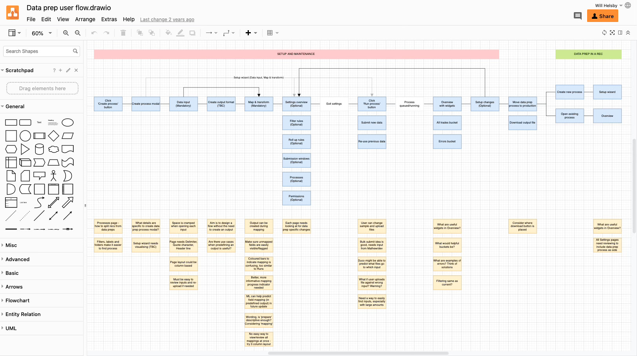The image size is (637, 356).
Task: Click the Delete trash icon
Action: 123,33
